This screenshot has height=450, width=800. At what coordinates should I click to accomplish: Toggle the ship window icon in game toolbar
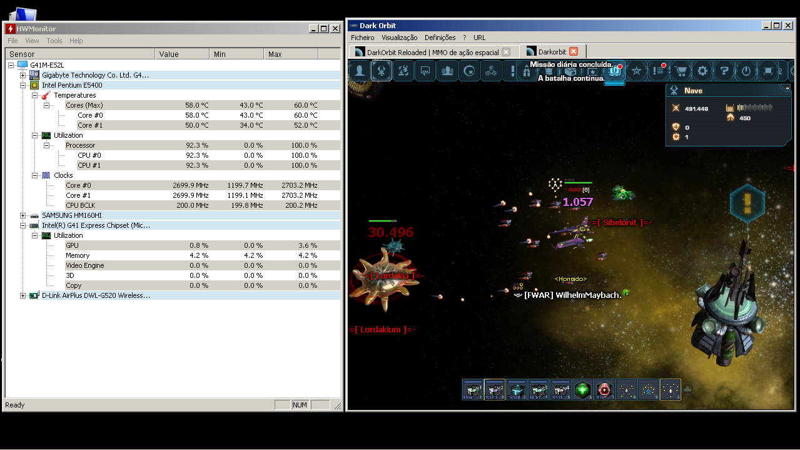pos(382,71)
